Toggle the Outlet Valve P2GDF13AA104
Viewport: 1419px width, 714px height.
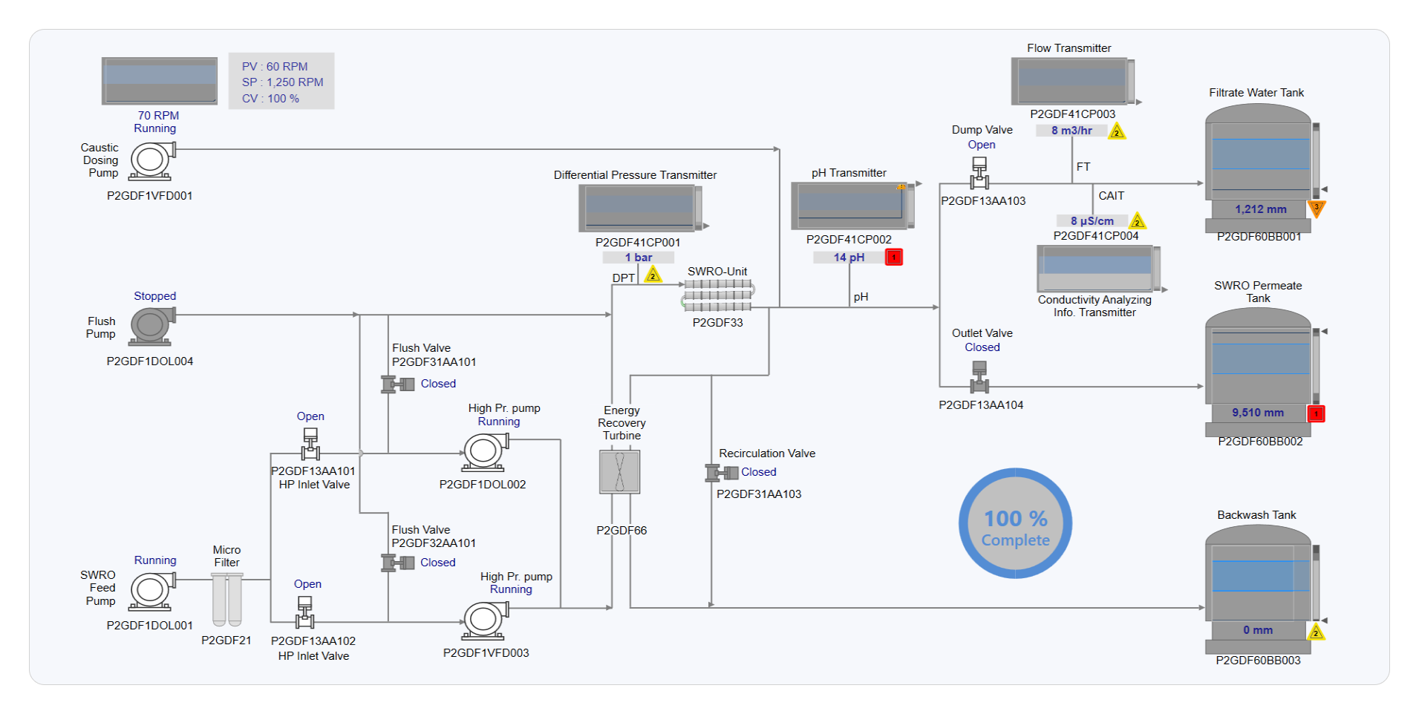point(979,377)
